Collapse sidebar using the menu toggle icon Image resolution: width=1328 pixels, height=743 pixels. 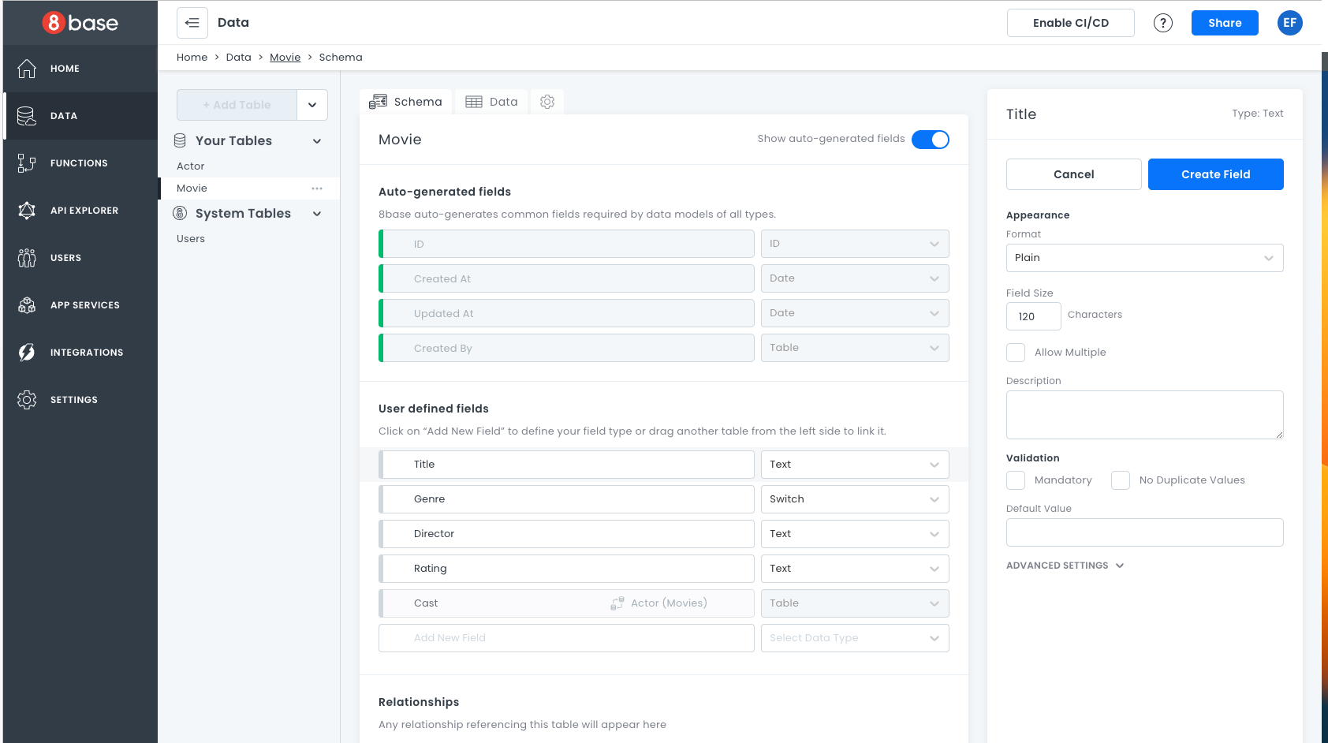point(192,23)
